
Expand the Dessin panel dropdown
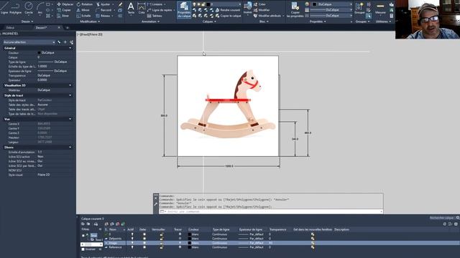click(x=27, y=21)
